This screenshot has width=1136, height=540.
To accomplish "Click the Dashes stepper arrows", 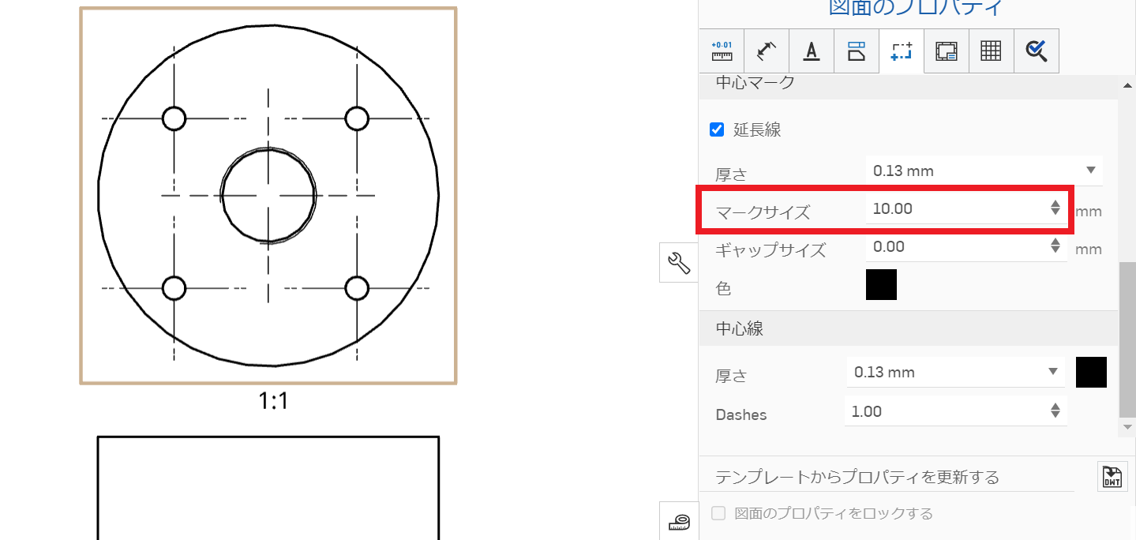I will pos(1055,411).
